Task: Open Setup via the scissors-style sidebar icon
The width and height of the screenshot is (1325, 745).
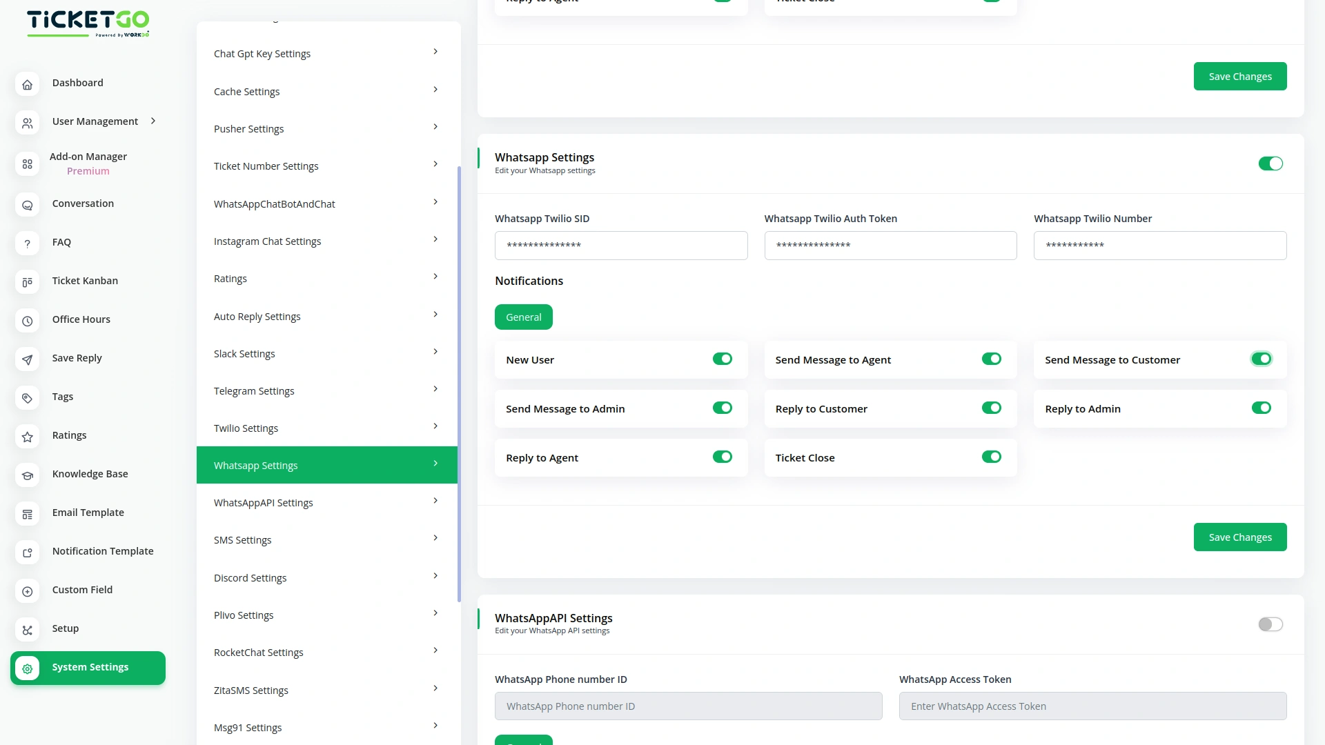Action: (27, 630)
